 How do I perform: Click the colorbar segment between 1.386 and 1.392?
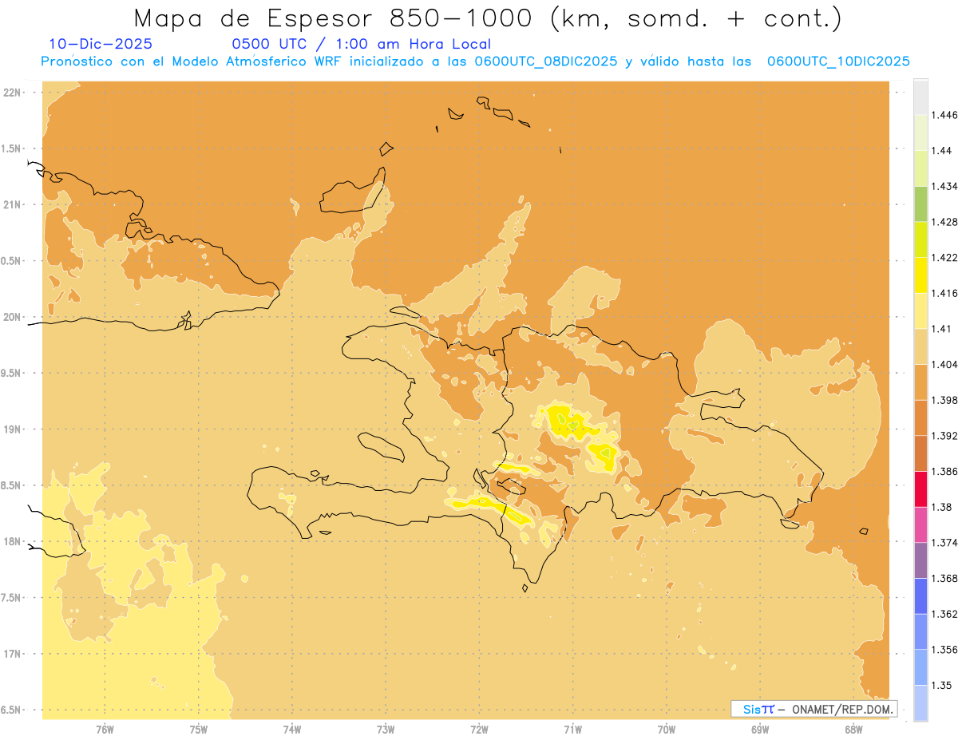[920, 453]
